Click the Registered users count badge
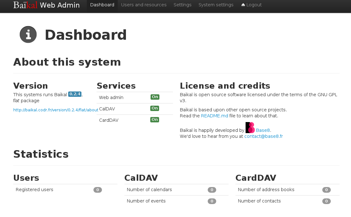The height and width of the screenshot is (217, 351). [98, 190]
